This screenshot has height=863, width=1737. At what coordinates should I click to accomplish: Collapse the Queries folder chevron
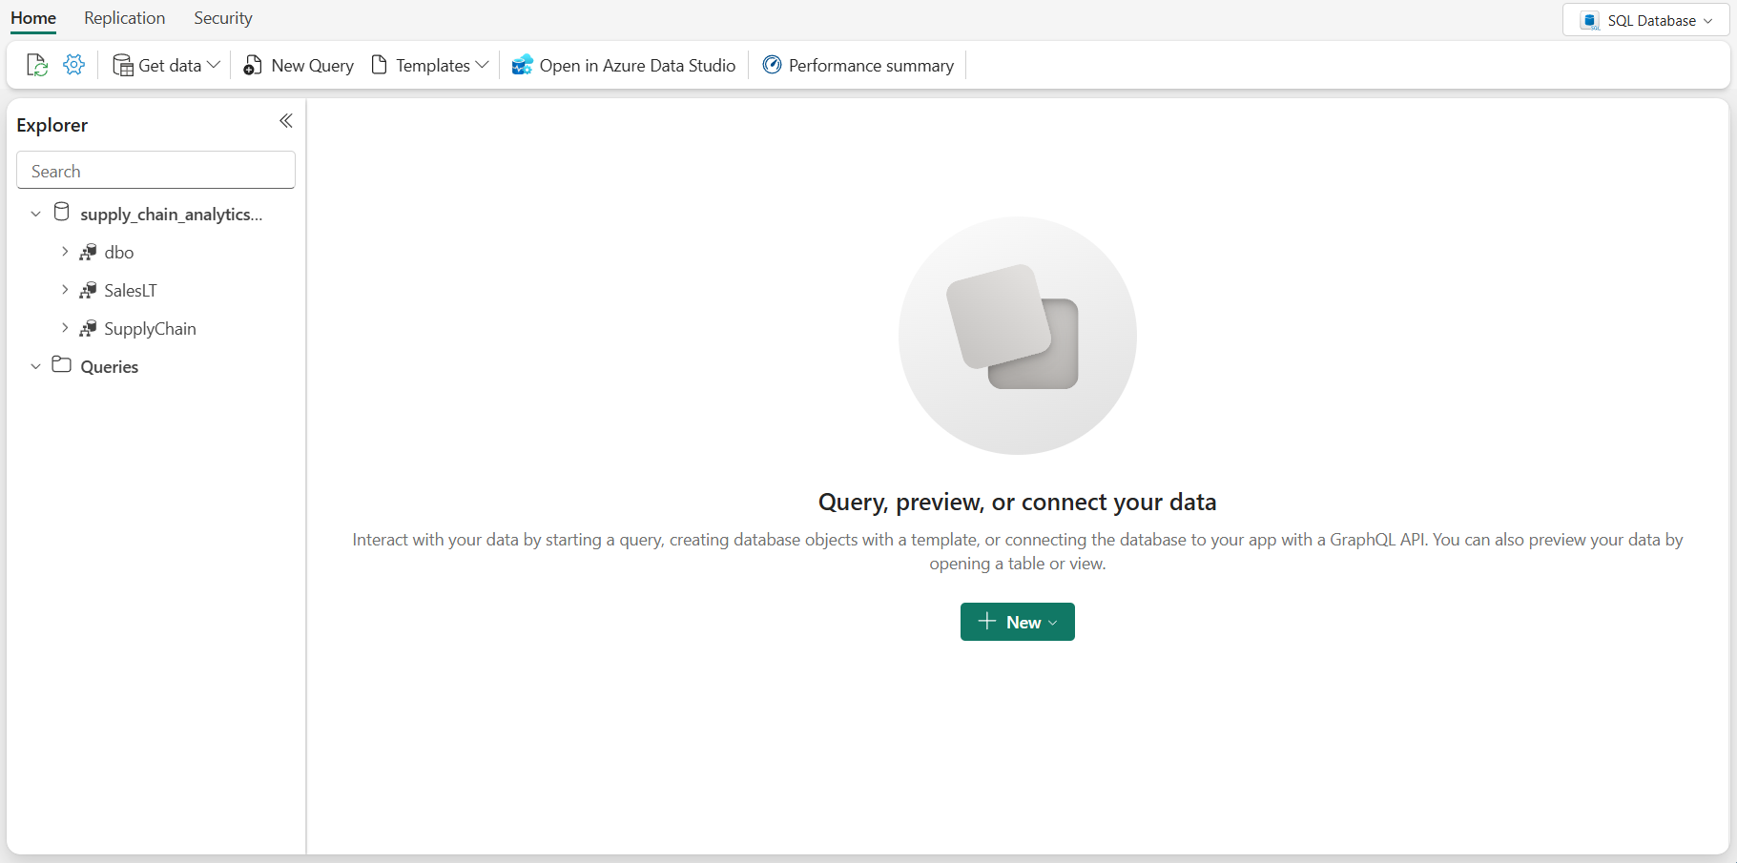(x=35, y=366)
